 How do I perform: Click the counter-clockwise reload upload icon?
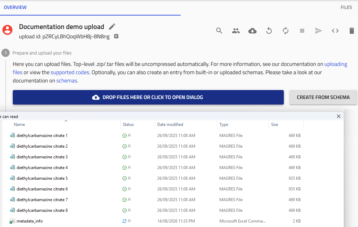coord(269,31)
